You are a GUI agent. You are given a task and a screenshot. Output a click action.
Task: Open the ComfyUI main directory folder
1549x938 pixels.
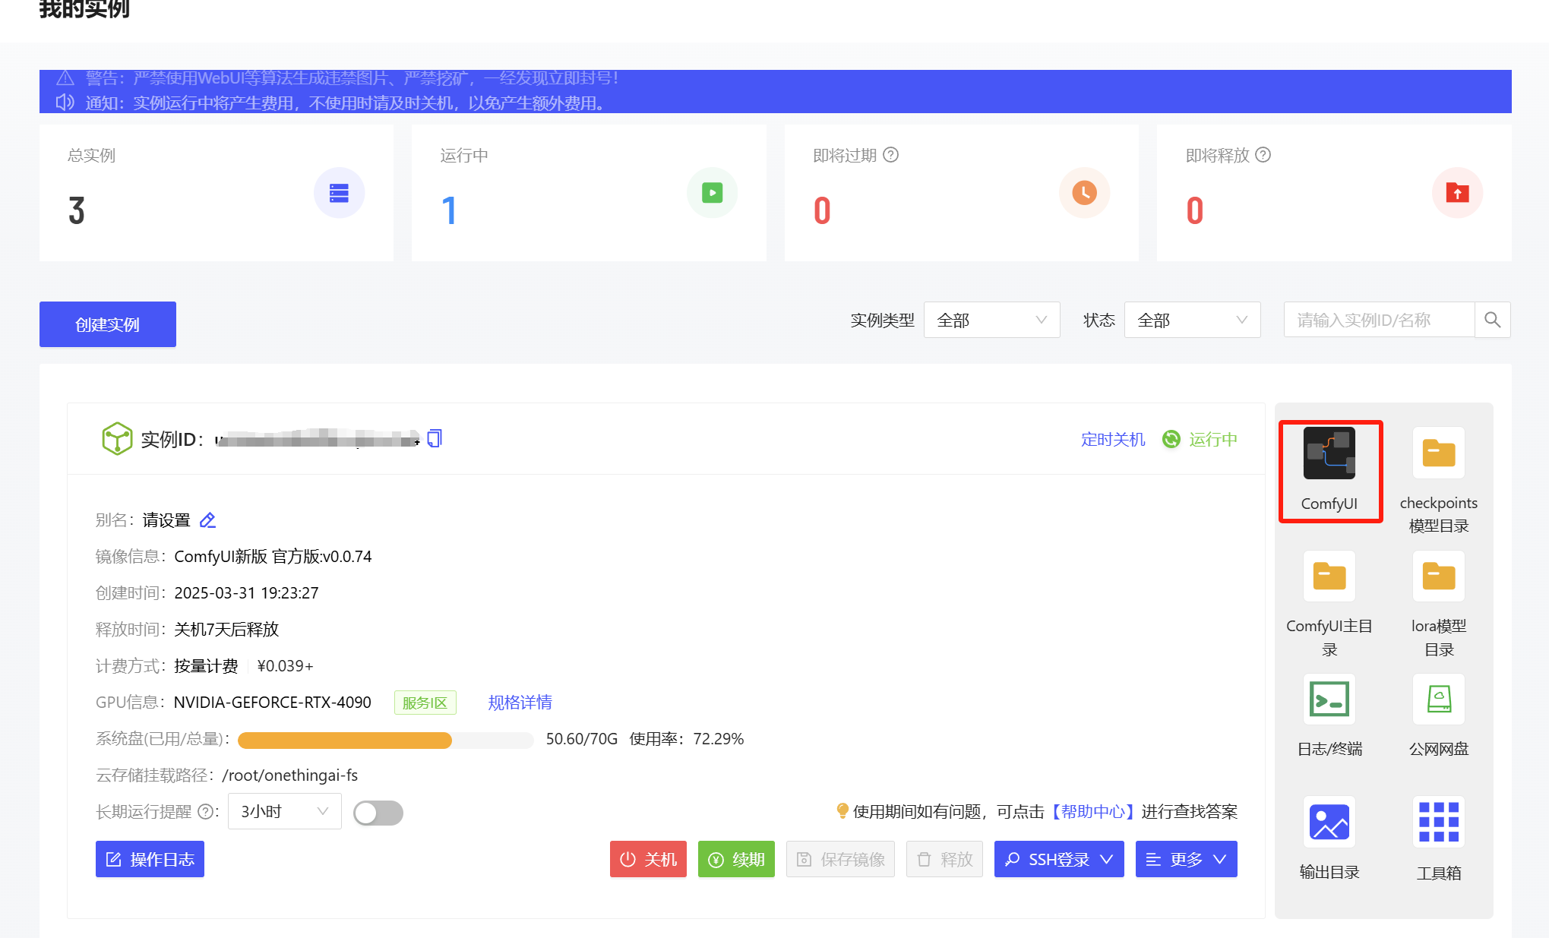pyautogui.click(x=1329, y=577)
